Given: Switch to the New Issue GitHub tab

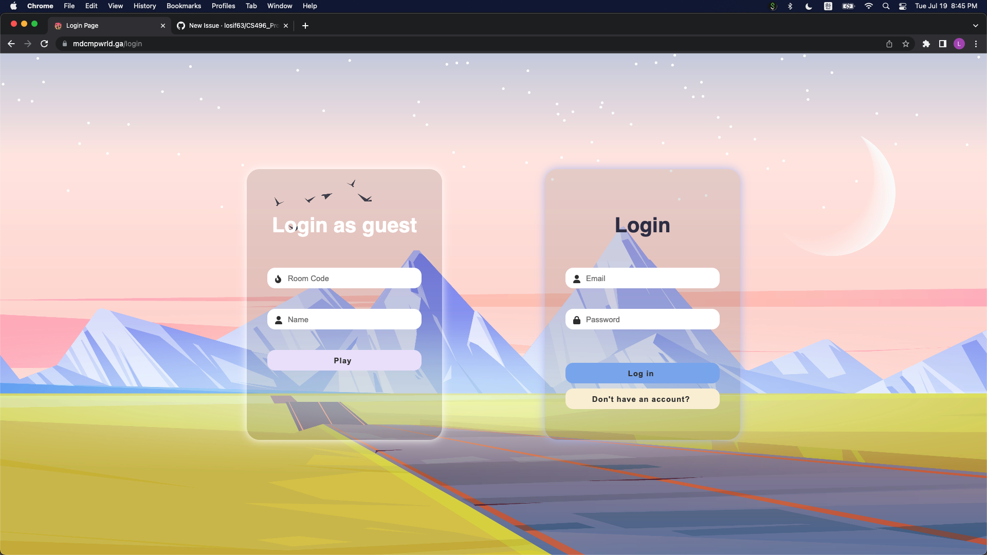Looking at the screenshot, I should tap(233, 26).
